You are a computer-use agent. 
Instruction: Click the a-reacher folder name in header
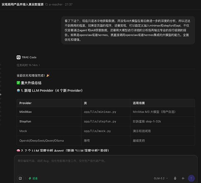(56, 4)
